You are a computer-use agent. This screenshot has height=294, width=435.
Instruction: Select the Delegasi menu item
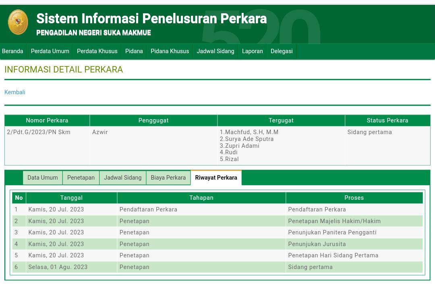(282, 51)
